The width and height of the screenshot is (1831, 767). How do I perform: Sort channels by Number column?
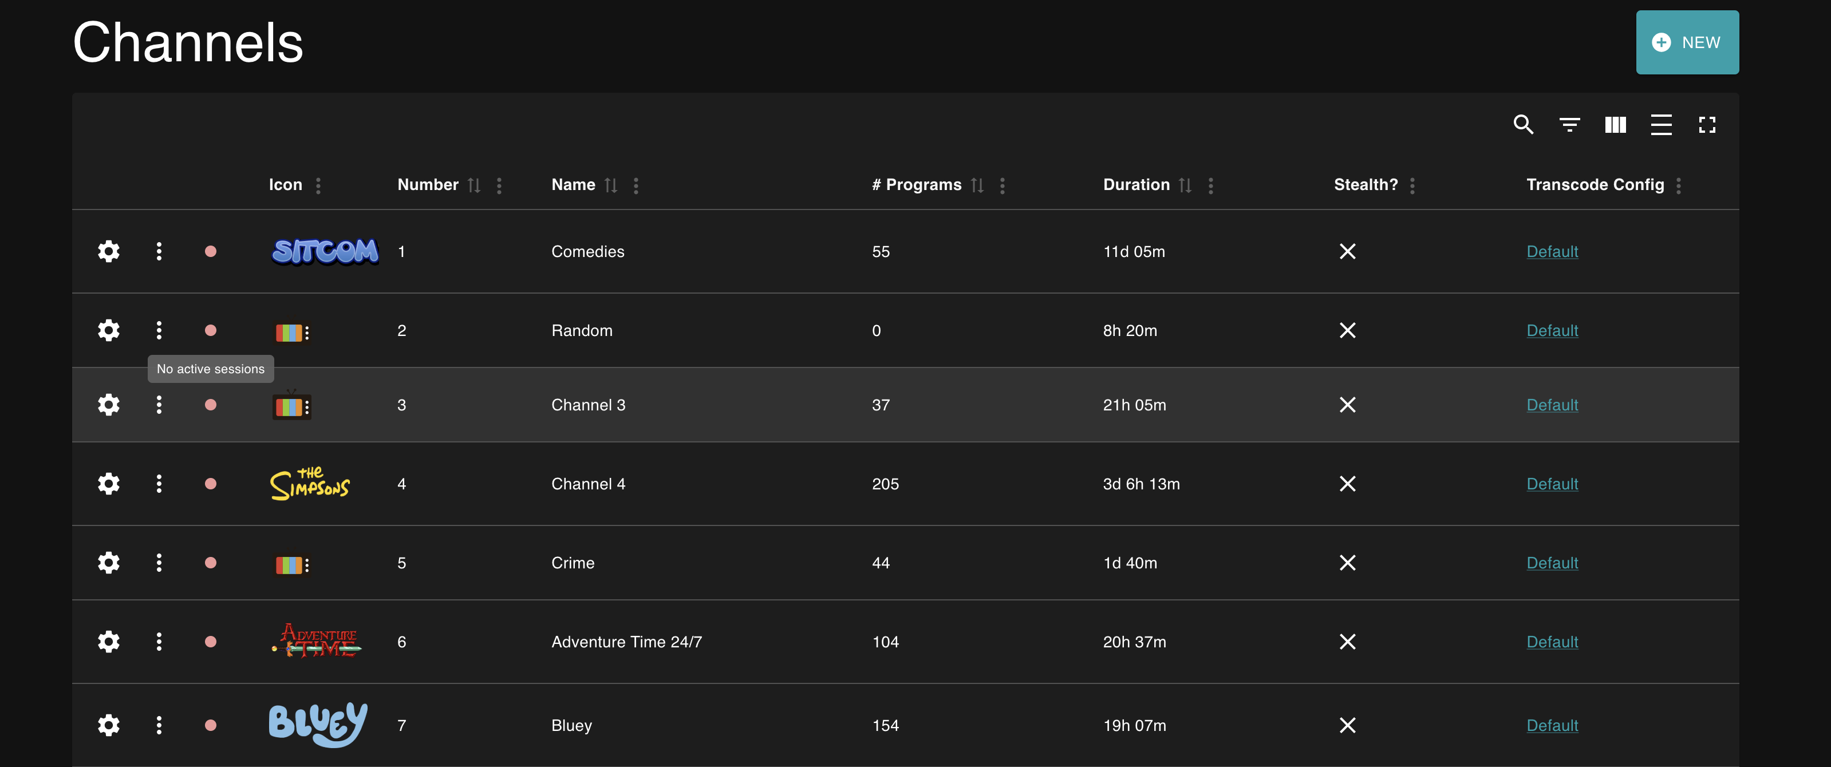pos(475,185)
